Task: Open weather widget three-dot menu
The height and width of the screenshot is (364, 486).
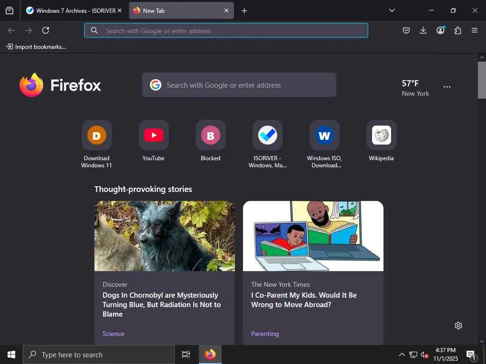Action: coord(447,87)
